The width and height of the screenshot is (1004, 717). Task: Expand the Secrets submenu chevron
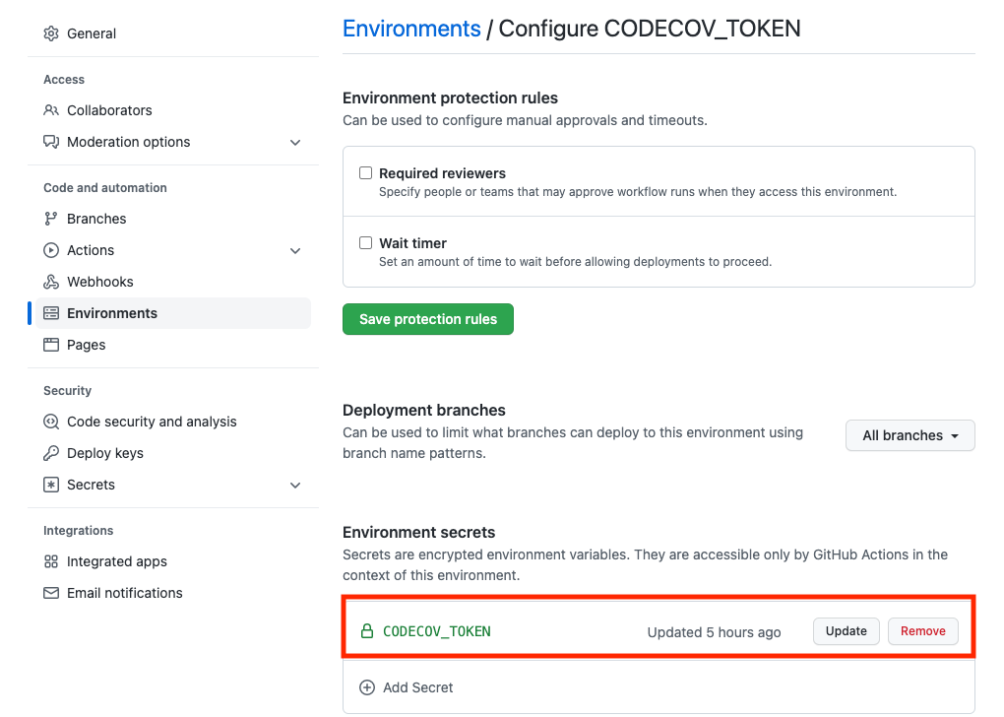tap(295, 485)
